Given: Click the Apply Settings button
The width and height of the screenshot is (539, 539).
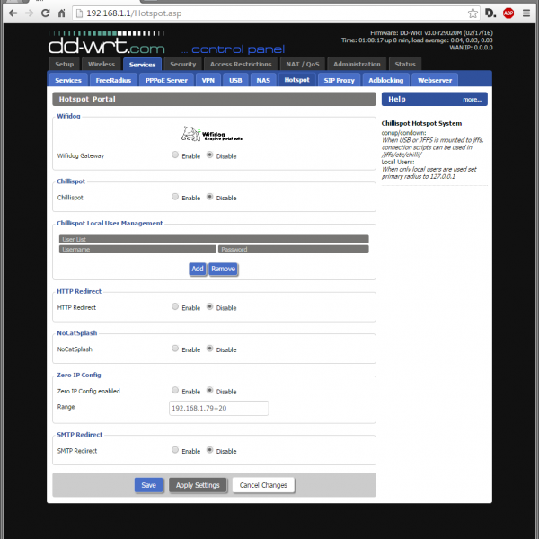Looking at the screenshot, I should click(x=198, y=485).
